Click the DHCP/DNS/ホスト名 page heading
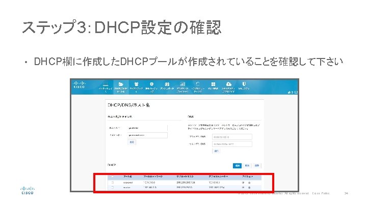This screenshot has width=367, height=206. [129, 105]
